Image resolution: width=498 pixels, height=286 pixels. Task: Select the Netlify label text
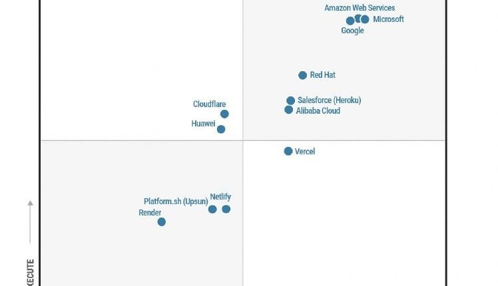(220, 197)
